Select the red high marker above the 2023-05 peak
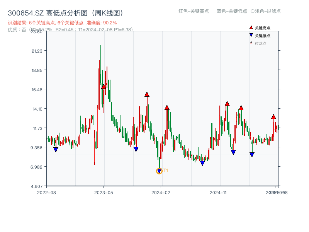 tap(103, 87)
